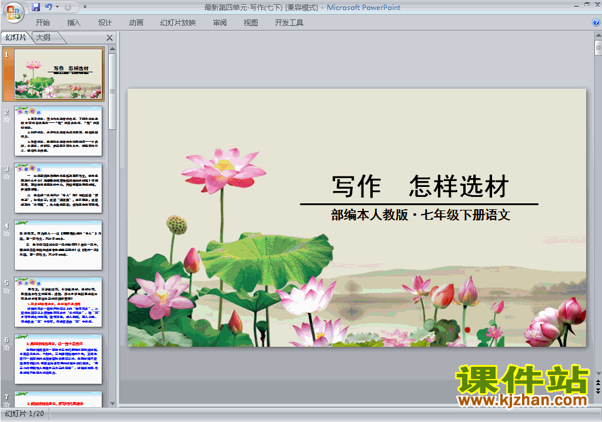Switch to the 视图 ribbon tab
Viewport: 602px width, 422px height.
pos(250,23)
